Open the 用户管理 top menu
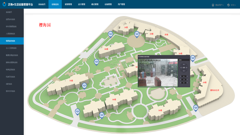Screen dimensions: 240x135 pos(121,4)
